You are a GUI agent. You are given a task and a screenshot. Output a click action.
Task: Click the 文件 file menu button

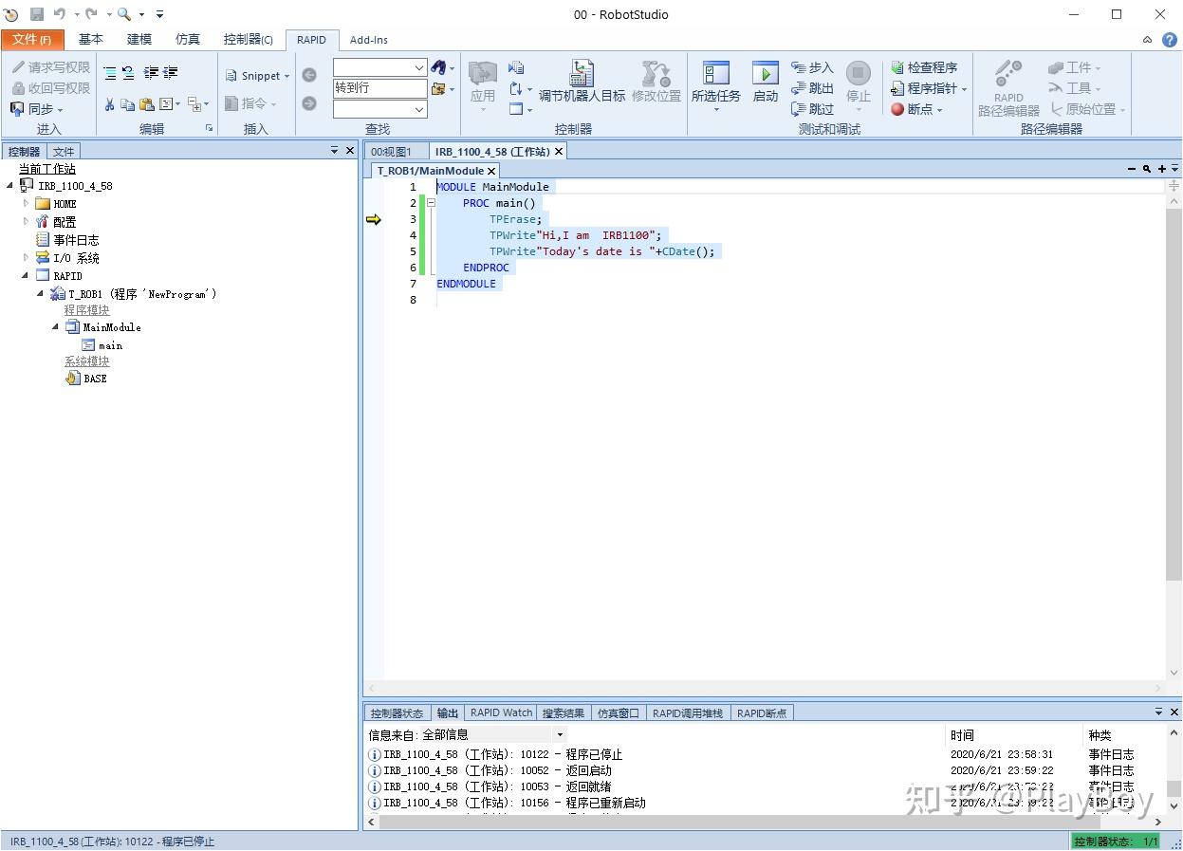[x=32, y=39]
